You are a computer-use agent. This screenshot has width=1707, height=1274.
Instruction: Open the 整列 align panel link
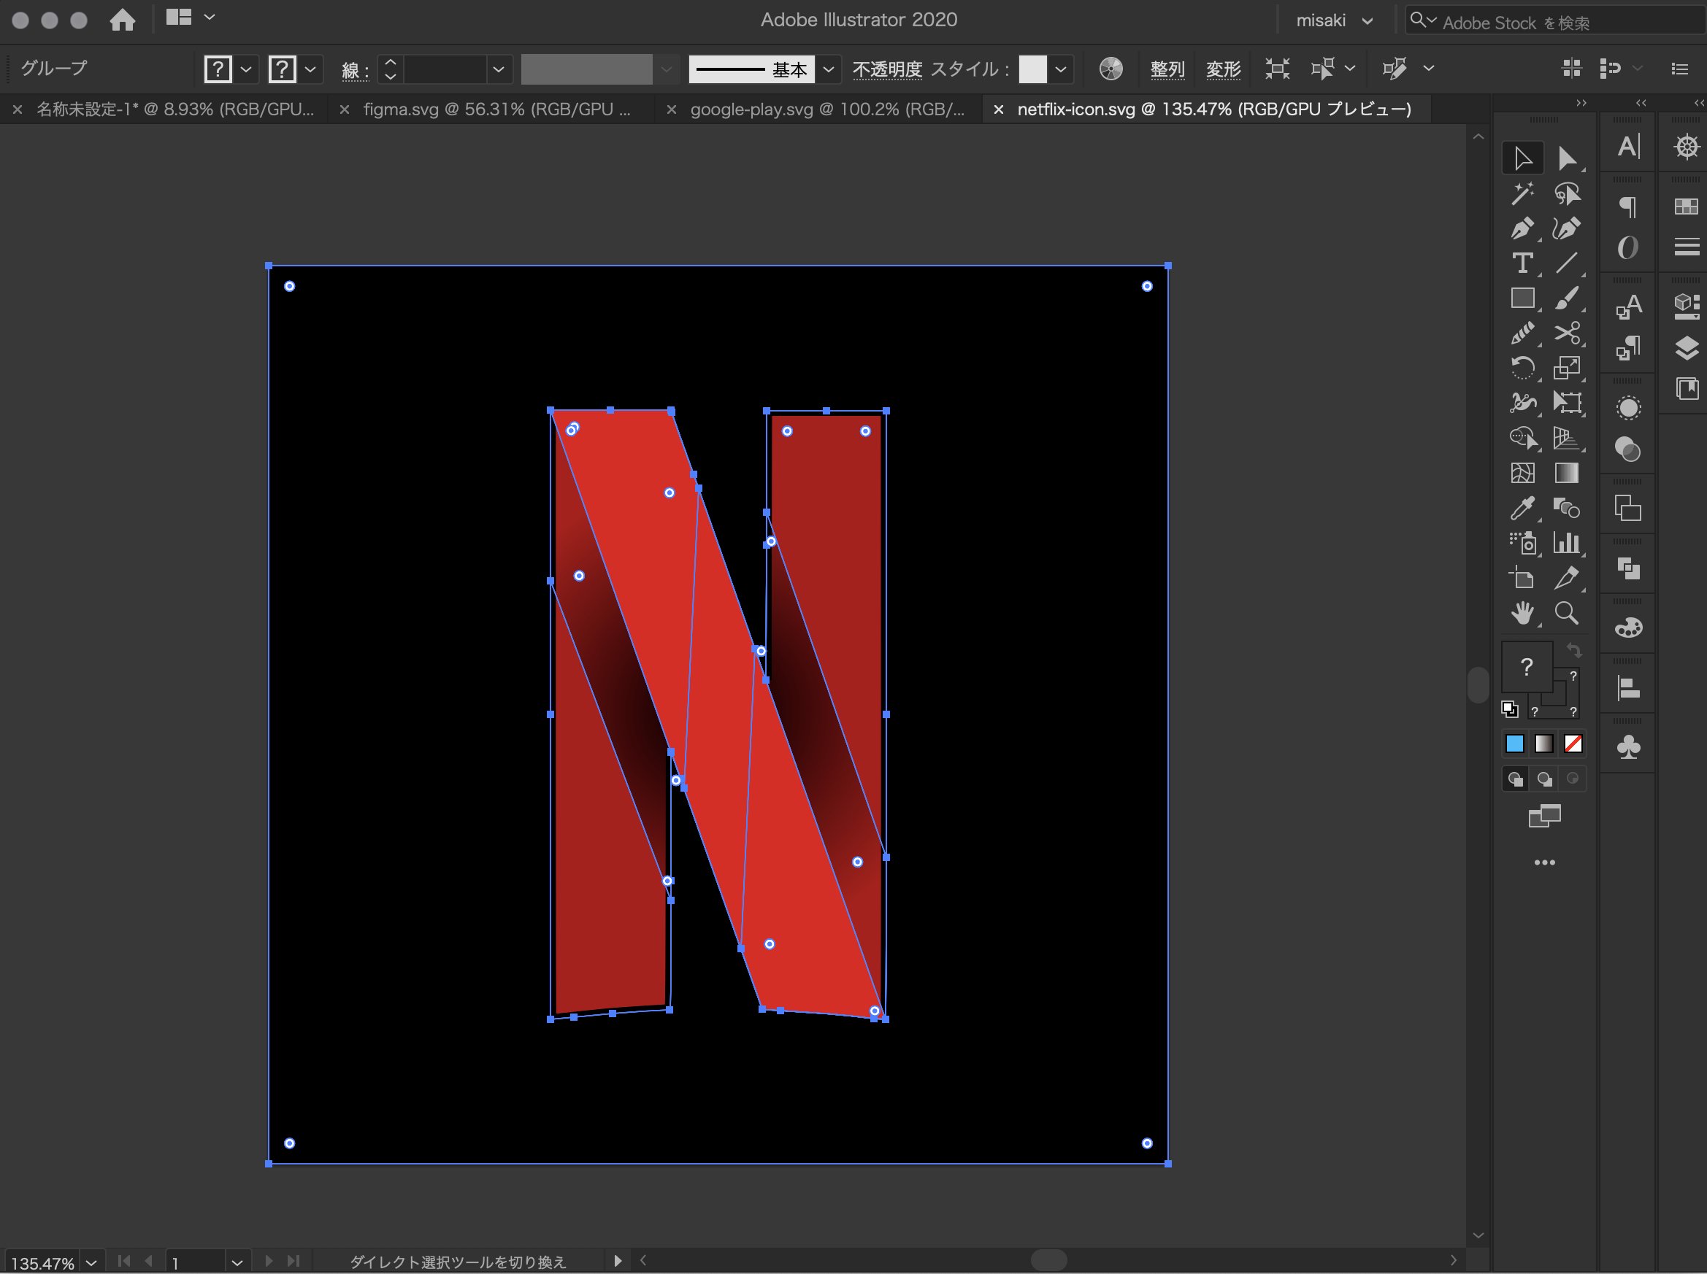point(1167,69)
